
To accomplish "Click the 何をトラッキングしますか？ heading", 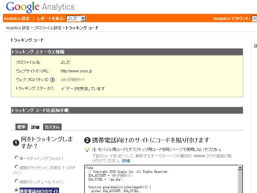I will pyautogui.click(x=47, y=142).
